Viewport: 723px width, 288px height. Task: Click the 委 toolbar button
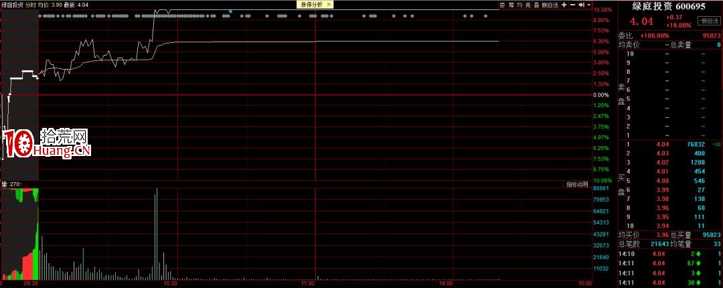coord(502,5)
